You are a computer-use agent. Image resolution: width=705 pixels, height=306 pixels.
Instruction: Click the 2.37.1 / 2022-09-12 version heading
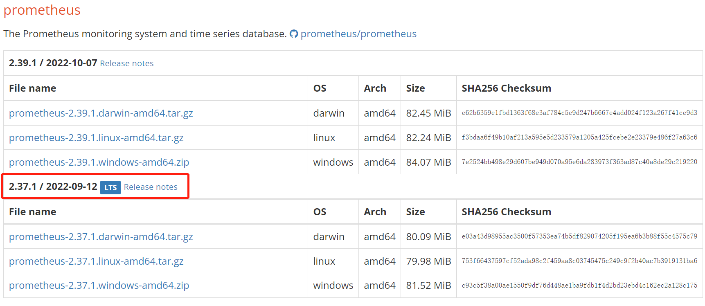(x=53, y=187)
